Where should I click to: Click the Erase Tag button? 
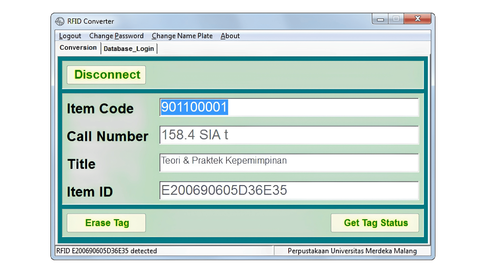pos(106,223)
